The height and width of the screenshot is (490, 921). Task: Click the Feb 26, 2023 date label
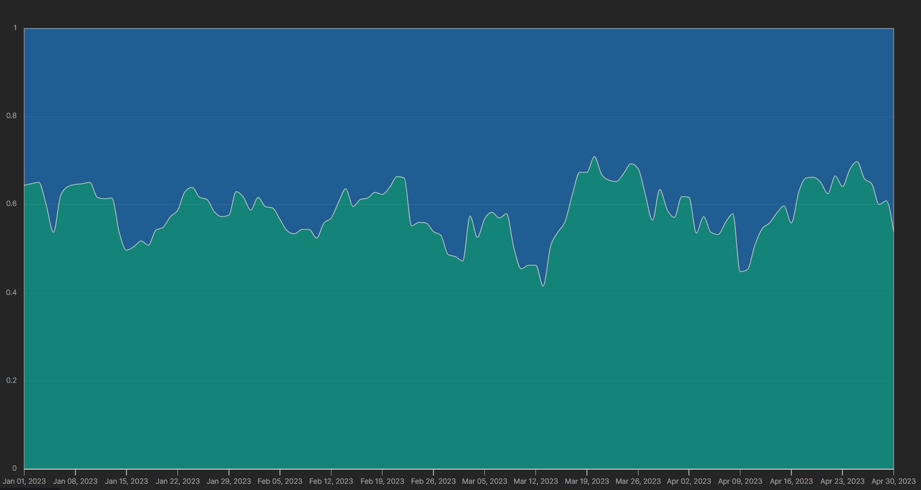coord(433,481)
